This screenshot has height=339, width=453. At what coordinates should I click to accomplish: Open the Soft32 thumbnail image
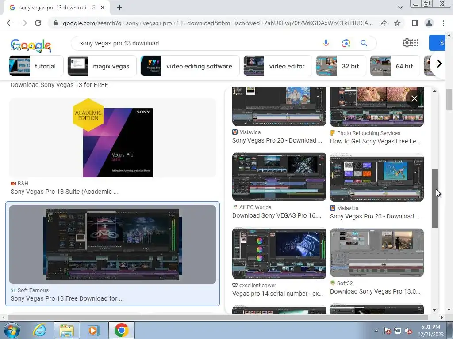click(x=377, y=252)
